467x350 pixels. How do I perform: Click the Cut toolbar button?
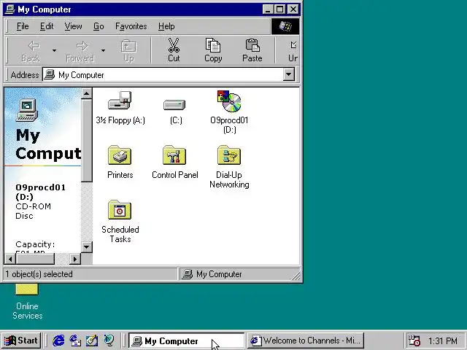pos(174,50)
